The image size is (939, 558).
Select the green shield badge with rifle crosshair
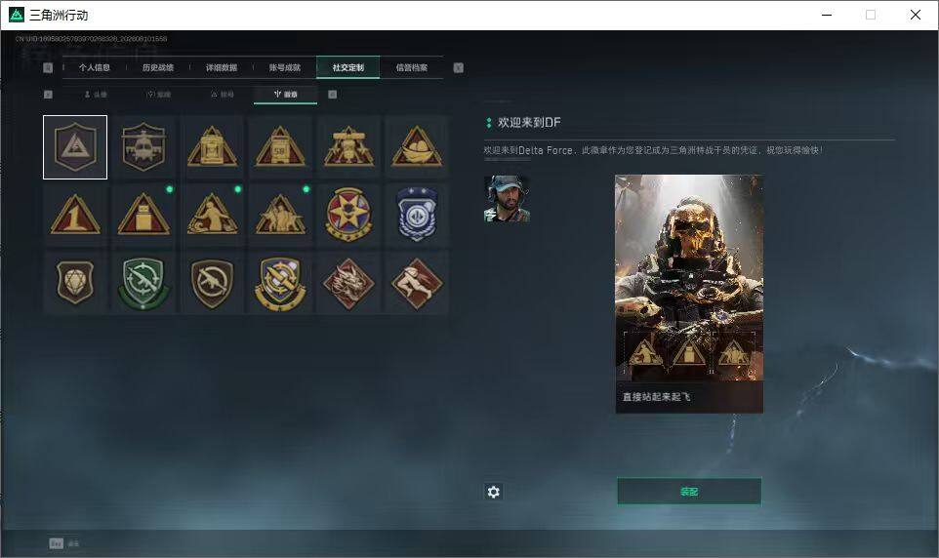click(143, 283)
